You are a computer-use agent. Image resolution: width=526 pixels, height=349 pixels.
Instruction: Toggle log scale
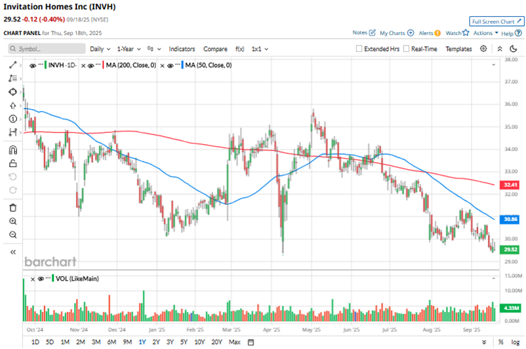pos(516,342)
